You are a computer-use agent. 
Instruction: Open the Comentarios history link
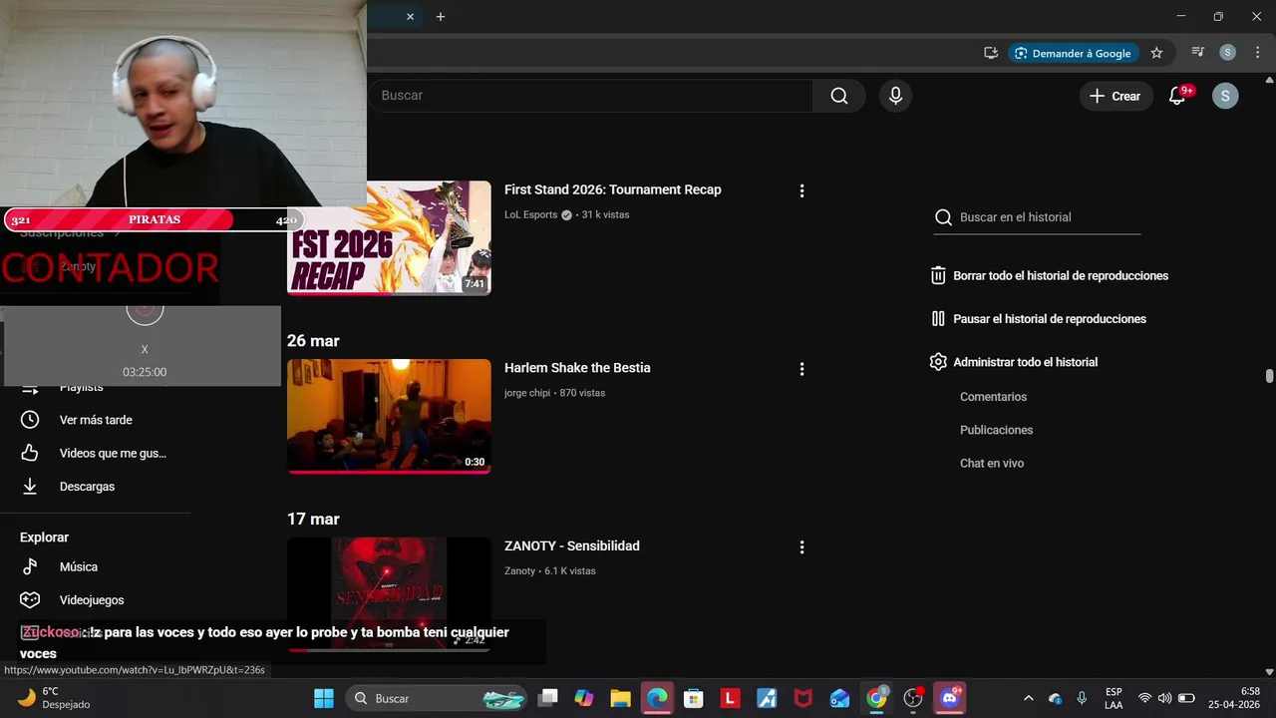(993, 397)
